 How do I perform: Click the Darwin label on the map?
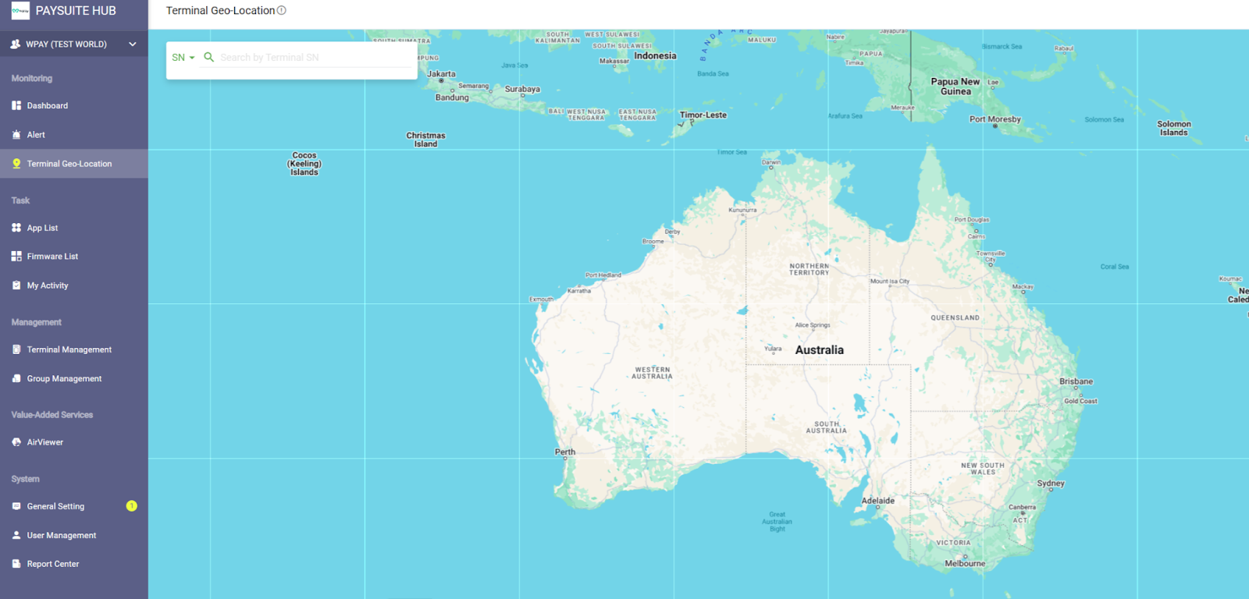tap(771, 162)
